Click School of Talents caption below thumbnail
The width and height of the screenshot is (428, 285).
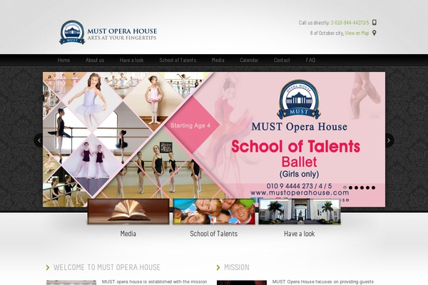pyautogui.click(x=214, y=234)
